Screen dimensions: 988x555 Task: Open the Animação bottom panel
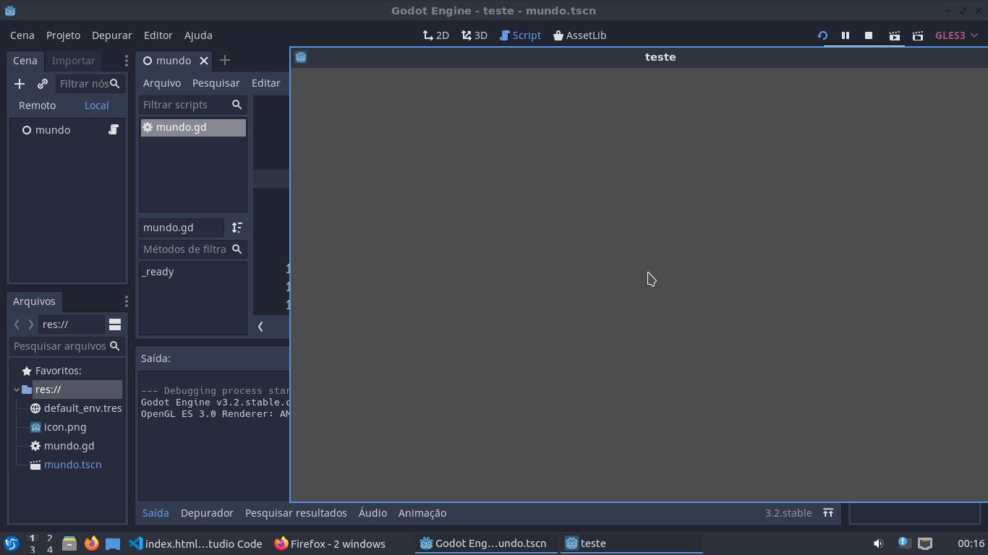422,513
